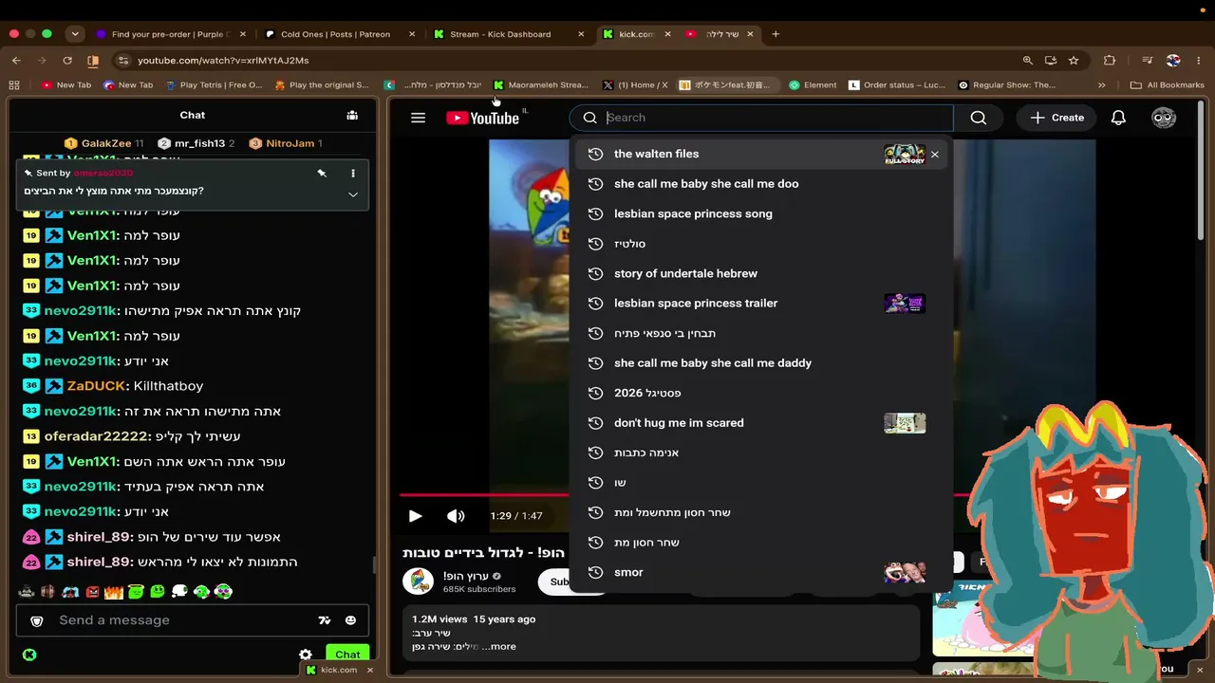Show hidden bookmarks overflow chevron

(x=1101, y=85)
